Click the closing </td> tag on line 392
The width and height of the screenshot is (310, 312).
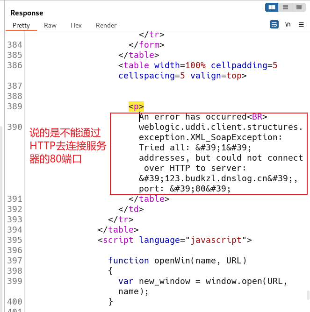pyautogui.click(x=131, y=209)
